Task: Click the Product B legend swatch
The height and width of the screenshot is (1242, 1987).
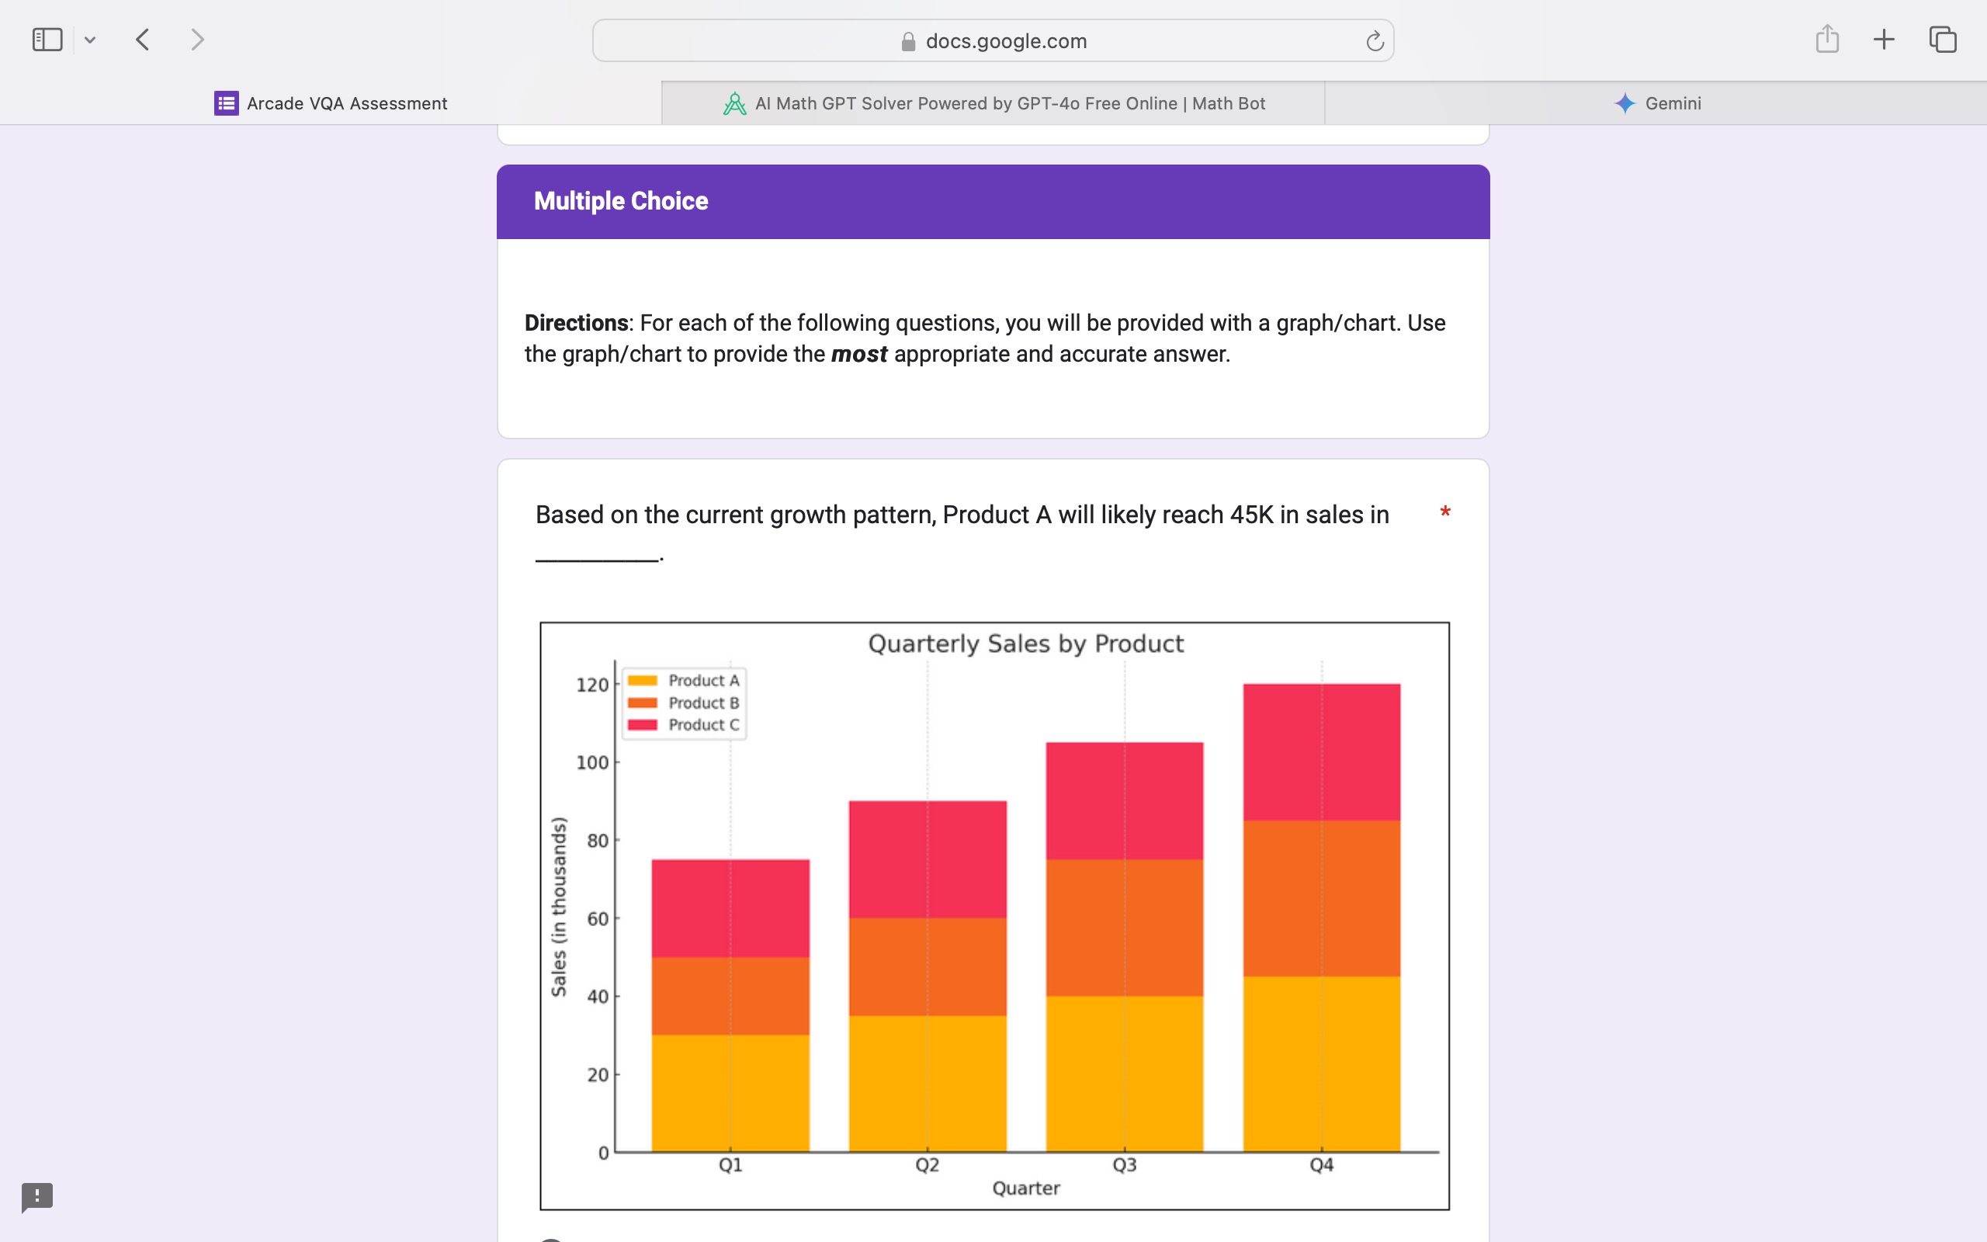Action: (642, 703)
